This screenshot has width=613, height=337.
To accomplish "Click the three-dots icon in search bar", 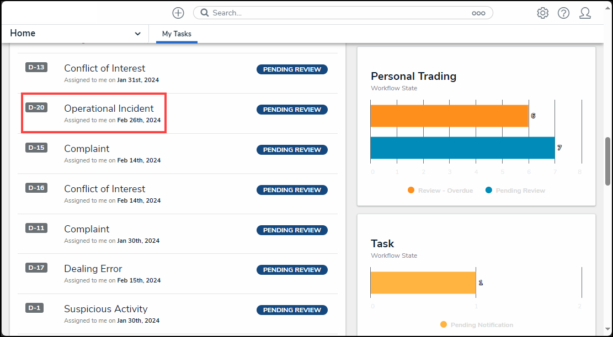I will [478, 13].
